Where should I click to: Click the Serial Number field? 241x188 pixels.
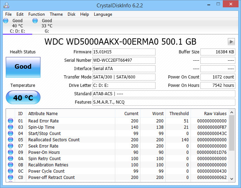[x=124, y=60]
